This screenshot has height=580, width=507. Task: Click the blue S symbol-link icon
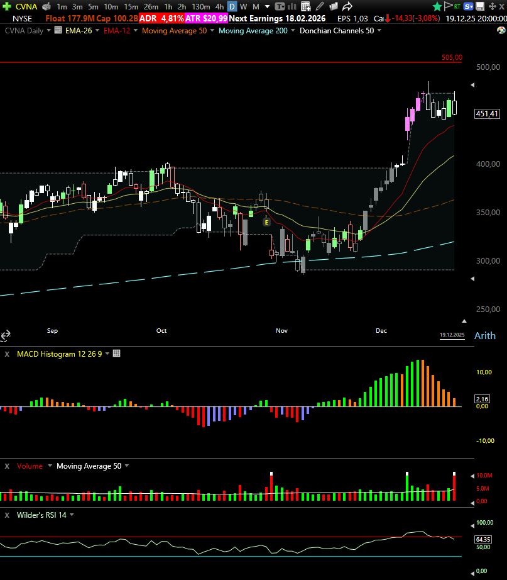pos(469,6)
